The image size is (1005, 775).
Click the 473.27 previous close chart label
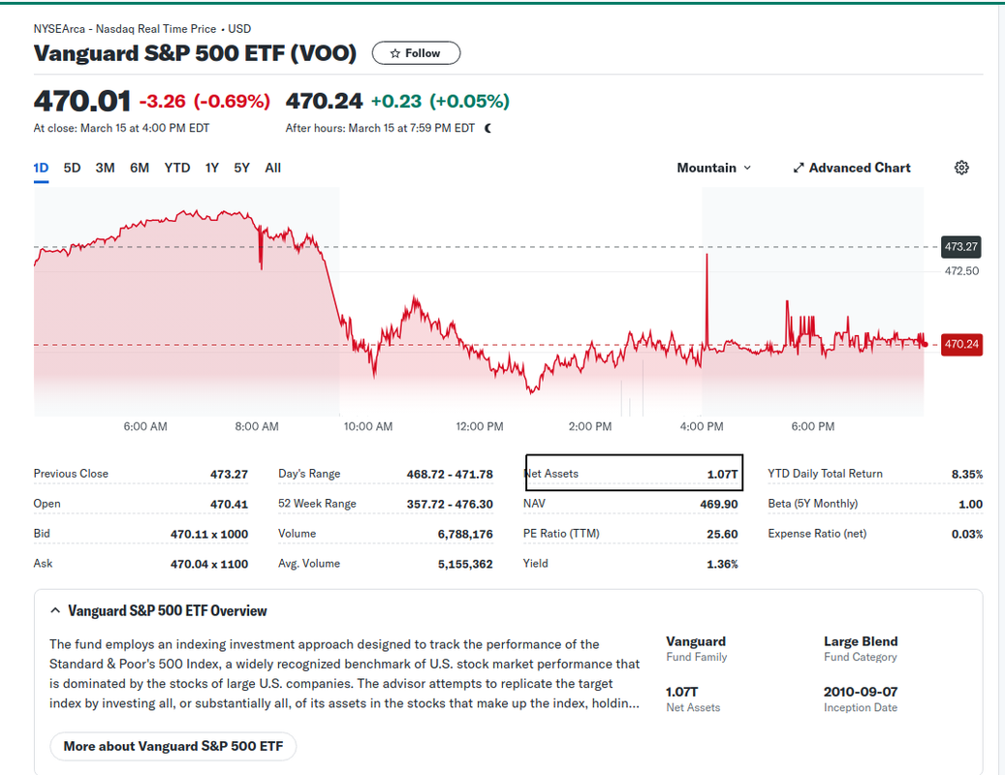coord(960,247)
